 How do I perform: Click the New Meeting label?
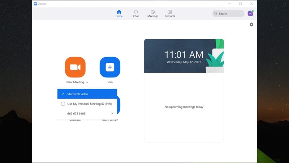pos(75,82)
